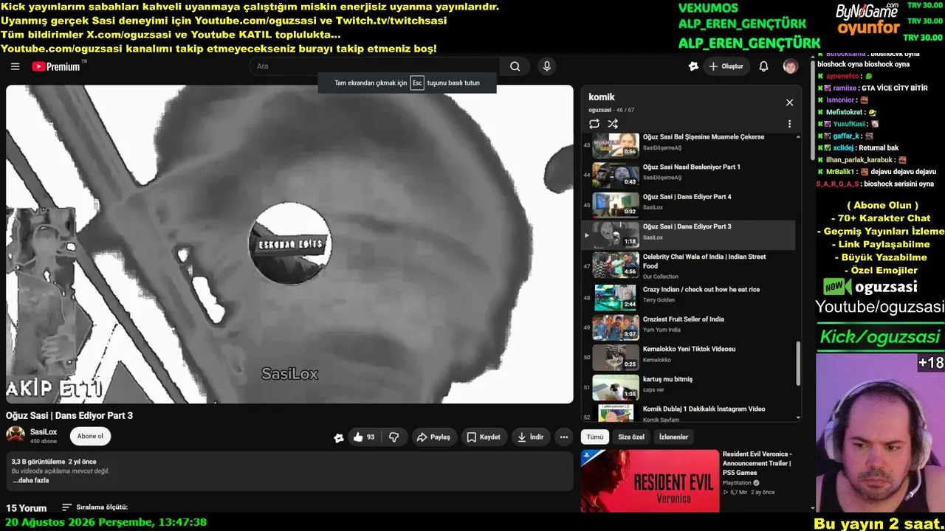The height and width of the screenshot is (531, 945).
Task: Click the S_A_R_G_A_S bioshock chat message
Action: tap(875, 184)
